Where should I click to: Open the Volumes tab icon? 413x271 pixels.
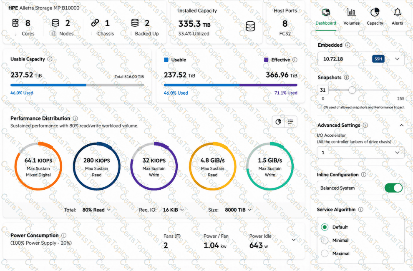point(351,13)
